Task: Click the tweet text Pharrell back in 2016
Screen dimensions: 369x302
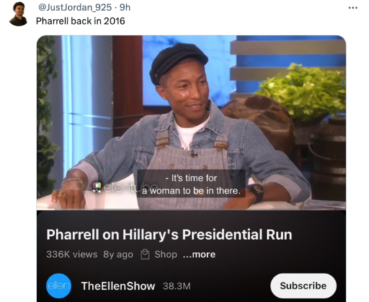Action: coord(81,22)
